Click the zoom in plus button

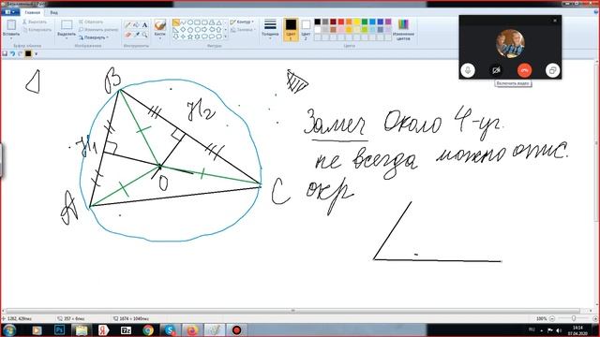pos(595,318)
